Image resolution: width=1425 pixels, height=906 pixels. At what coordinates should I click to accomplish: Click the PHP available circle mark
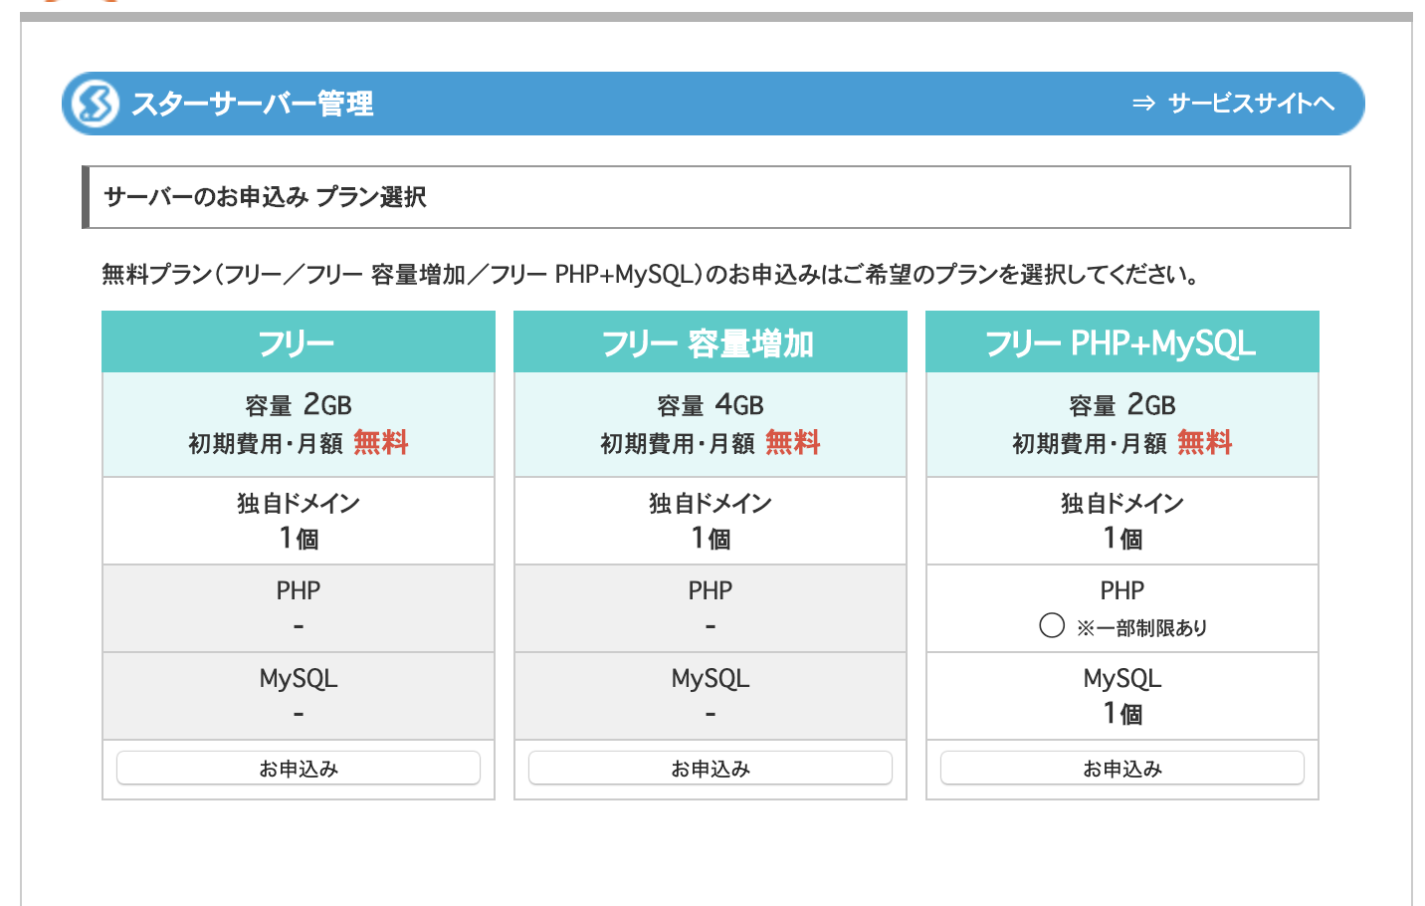1052,625
